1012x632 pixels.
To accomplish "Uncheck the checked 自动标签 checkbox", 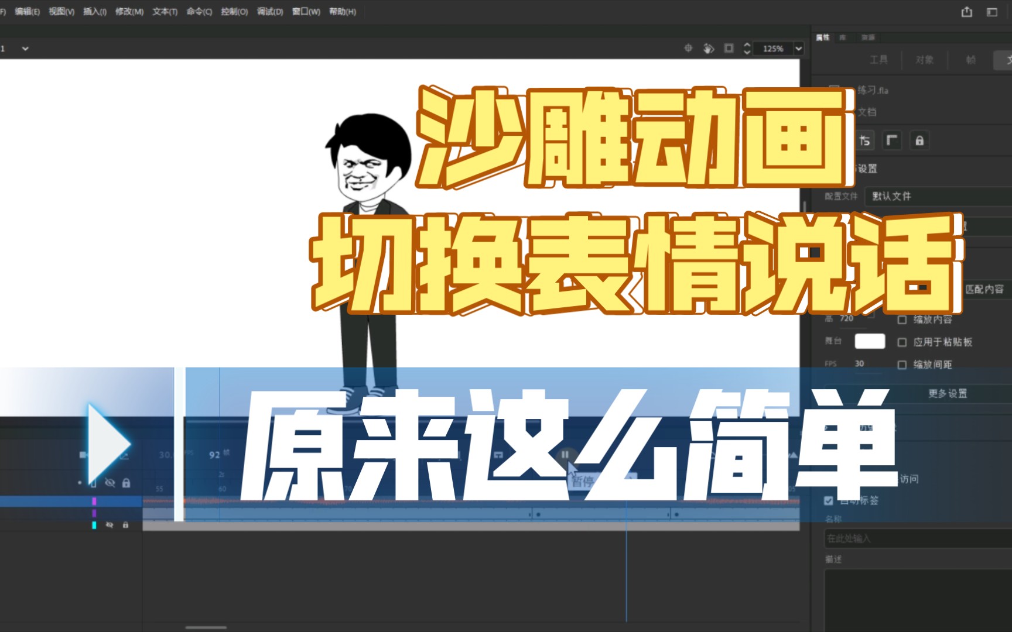I will point(828,500).
